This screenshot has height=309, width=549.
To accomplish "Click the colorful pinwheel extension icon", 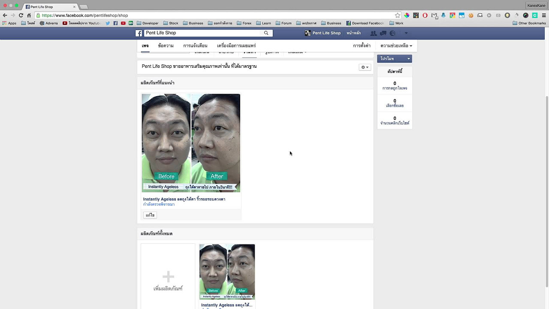I will click(407, 15).
